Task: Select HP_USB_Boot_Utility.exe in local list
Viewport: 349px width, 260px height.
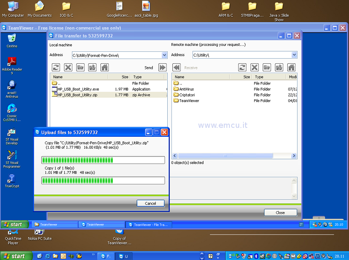Action: tap(109, 89)
